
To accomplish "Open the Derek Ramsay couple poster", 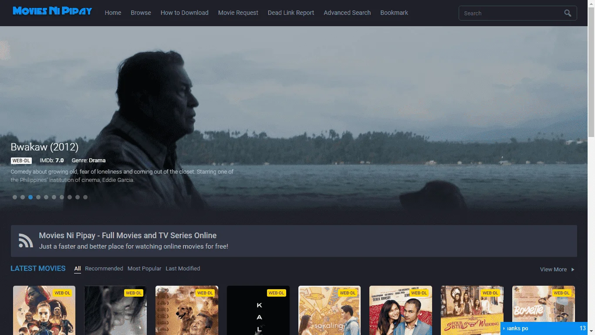I will 401,310.
